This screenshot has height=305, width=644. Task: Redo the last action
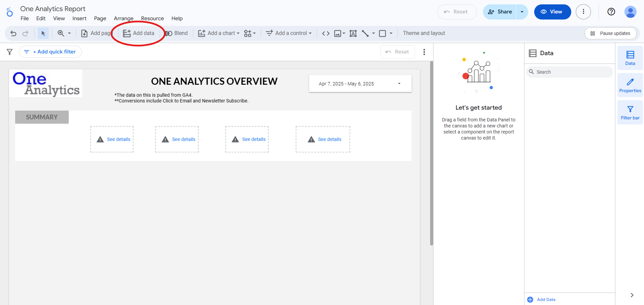point(25,33)
